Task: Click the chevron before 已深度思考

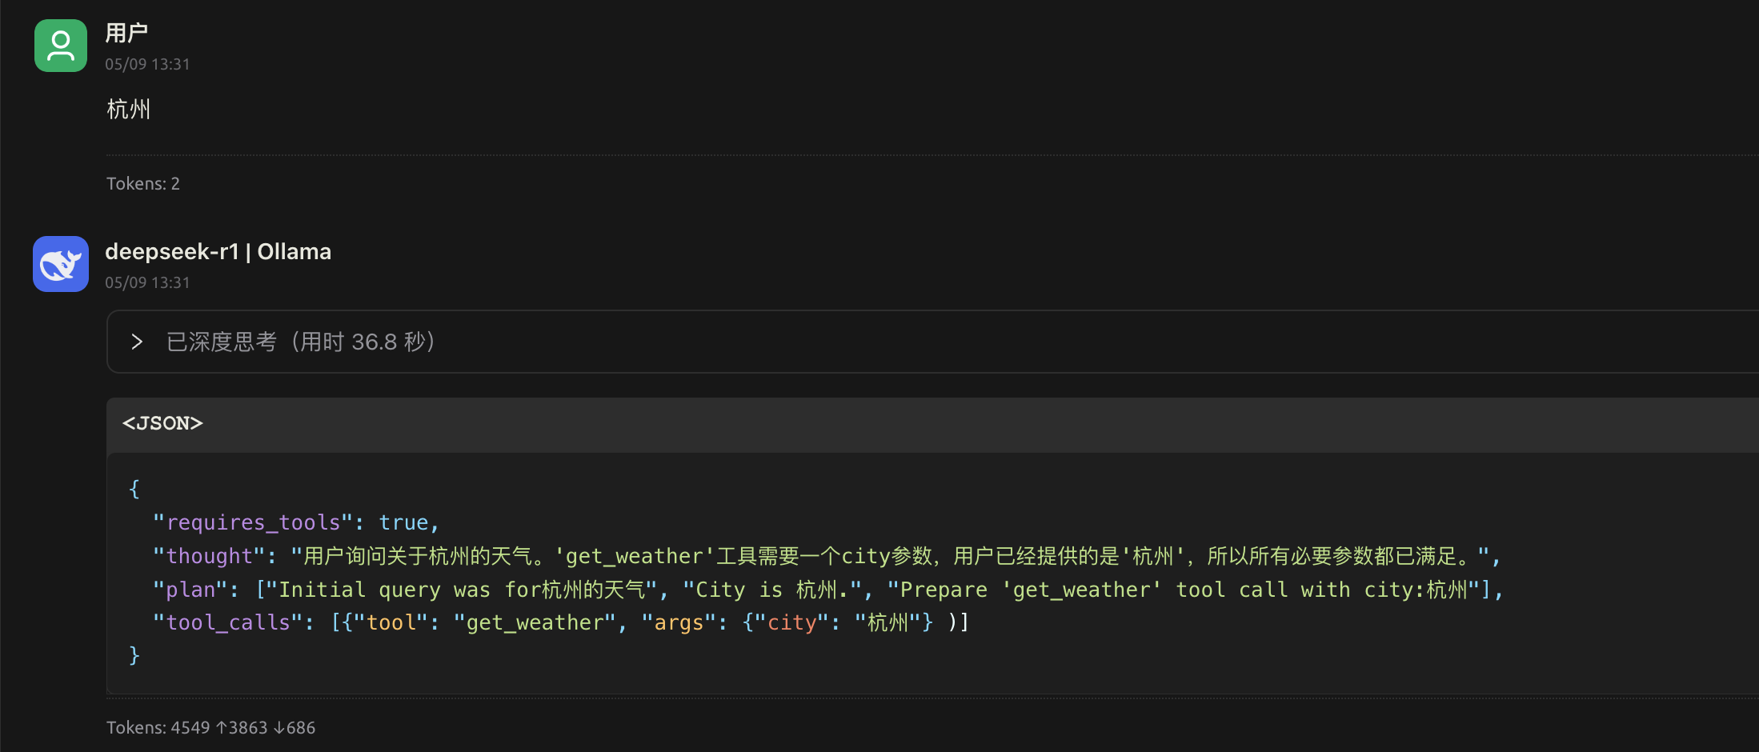Action: (136, 342)
